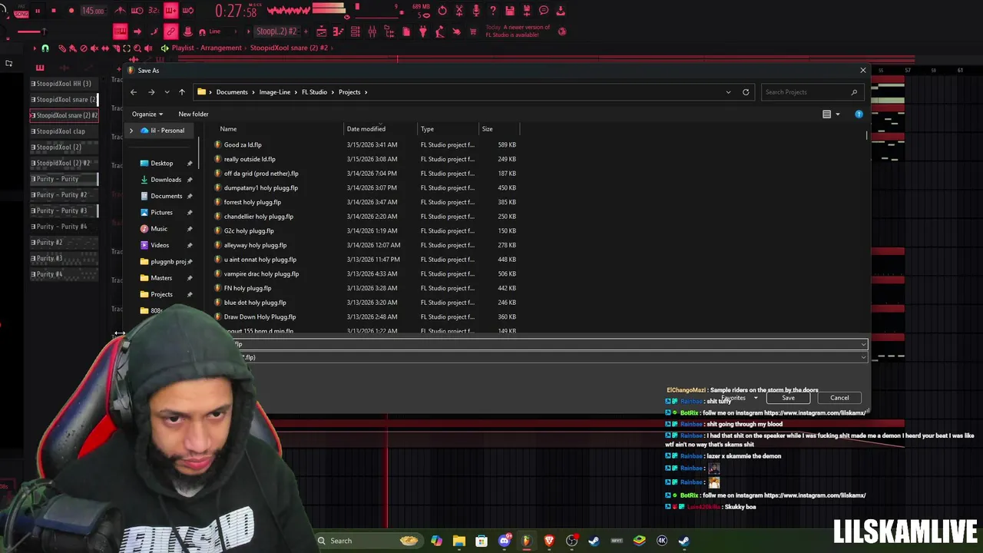Viewport: 983px width, 553px height.
Task: Select StoopidXool HH (3) pattern
Action: pyautogui.click(x=64, y=83)
